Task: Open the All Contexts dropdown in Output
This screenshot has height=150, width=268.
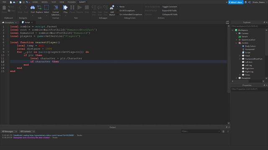Action: pos(27,131)
